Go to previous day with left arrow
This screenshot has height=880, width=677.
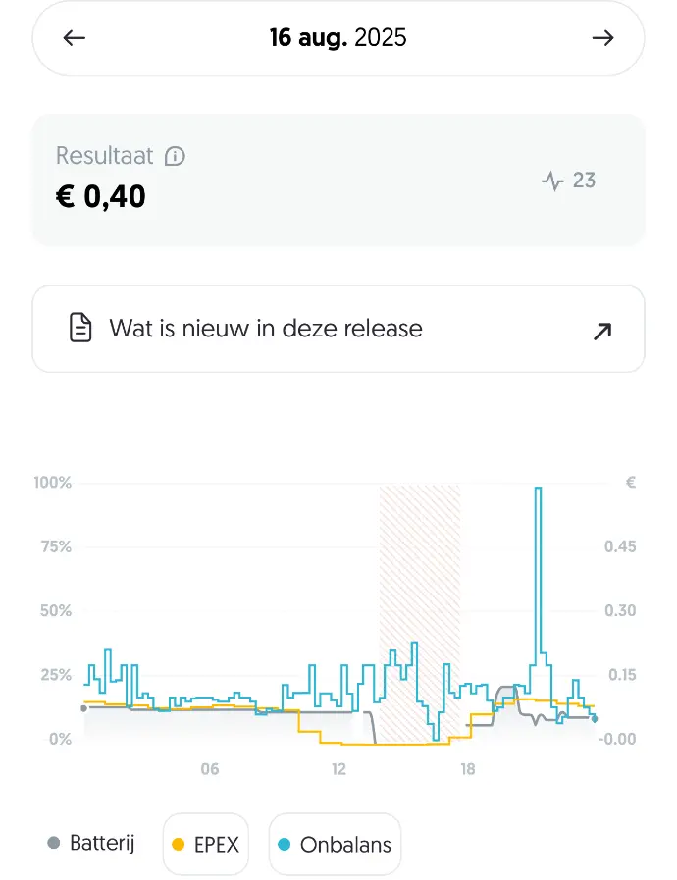click(x=75, y=38)
